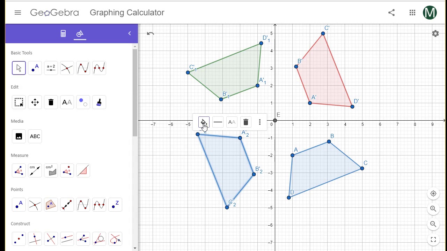Toggle label visibility in the floating style bar
The height and width of the screenshot is (251, 447).
232,122
